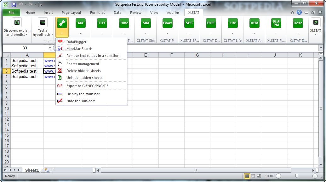Screen dimensions: 326x182
Task: Click the 100% zoom level button
Action: click(x=269, y=176)
